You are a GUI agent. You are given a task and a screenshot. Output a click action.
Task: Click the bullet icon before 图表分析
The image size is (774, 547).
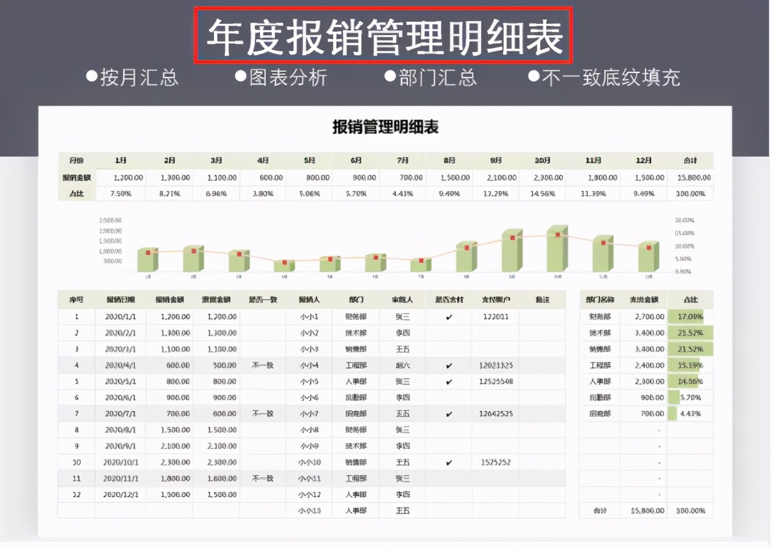pos(240,78)
